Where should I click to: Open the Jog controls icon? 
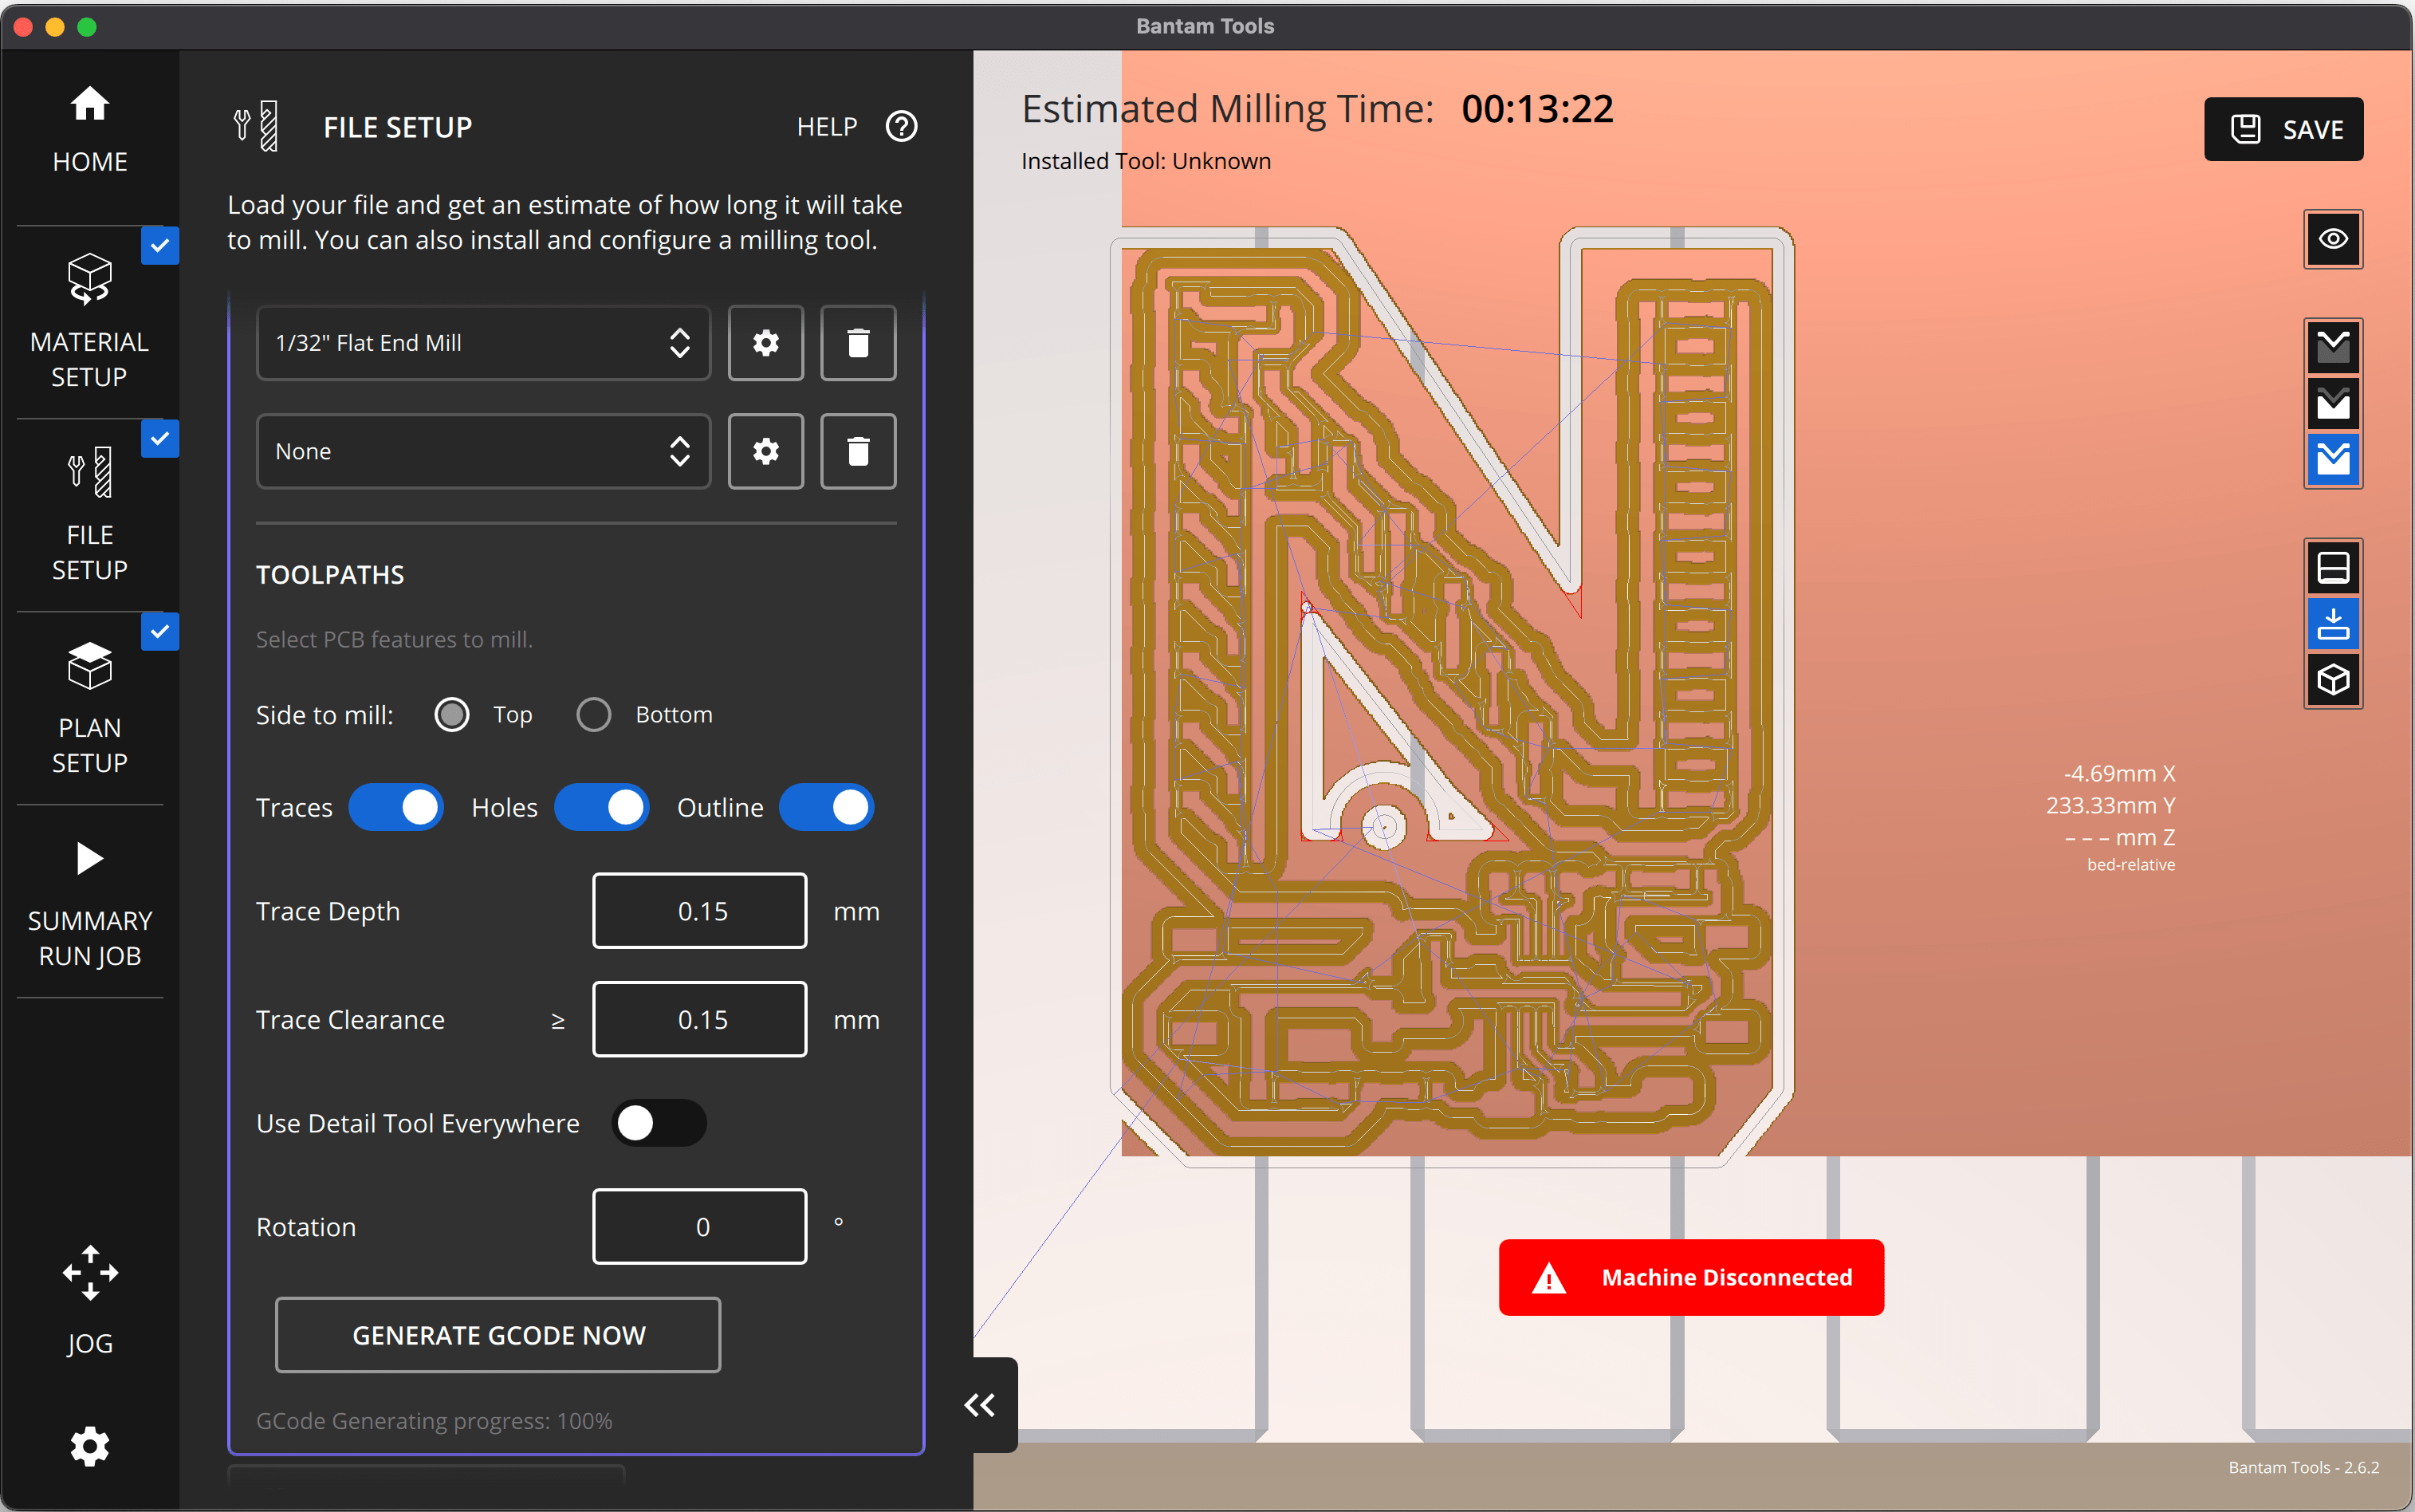click(90, 1272)
